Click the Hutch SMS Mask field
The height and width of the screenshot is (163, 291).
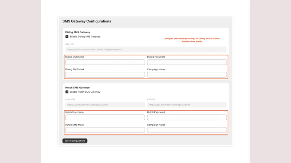(105, 130)
